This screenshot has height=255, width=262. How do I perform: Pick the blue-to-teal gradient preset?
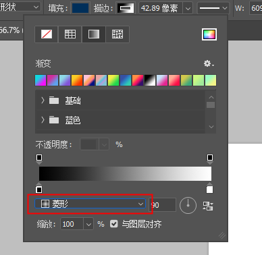click(126, 80)
